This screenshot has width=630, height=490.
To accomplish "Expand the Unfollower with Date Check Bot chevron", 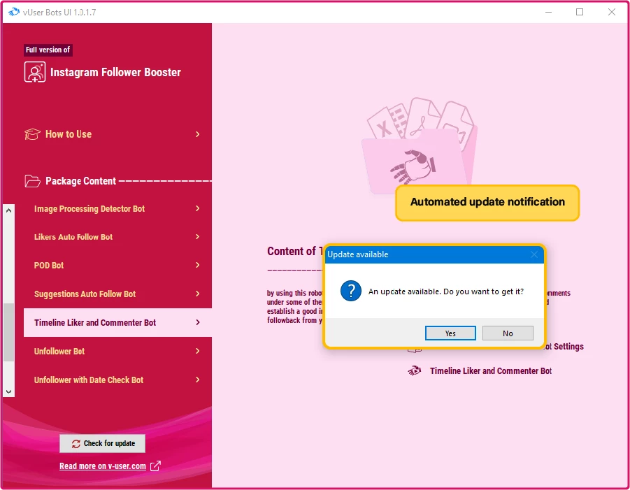I will [x=197, y=380].
